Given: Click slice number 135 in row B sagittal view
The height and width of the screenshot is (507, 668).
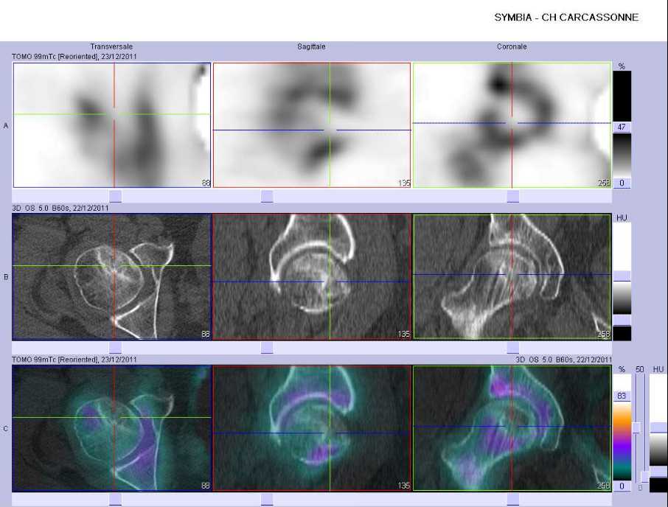Looking at the screenshot, I should (404, 335).
